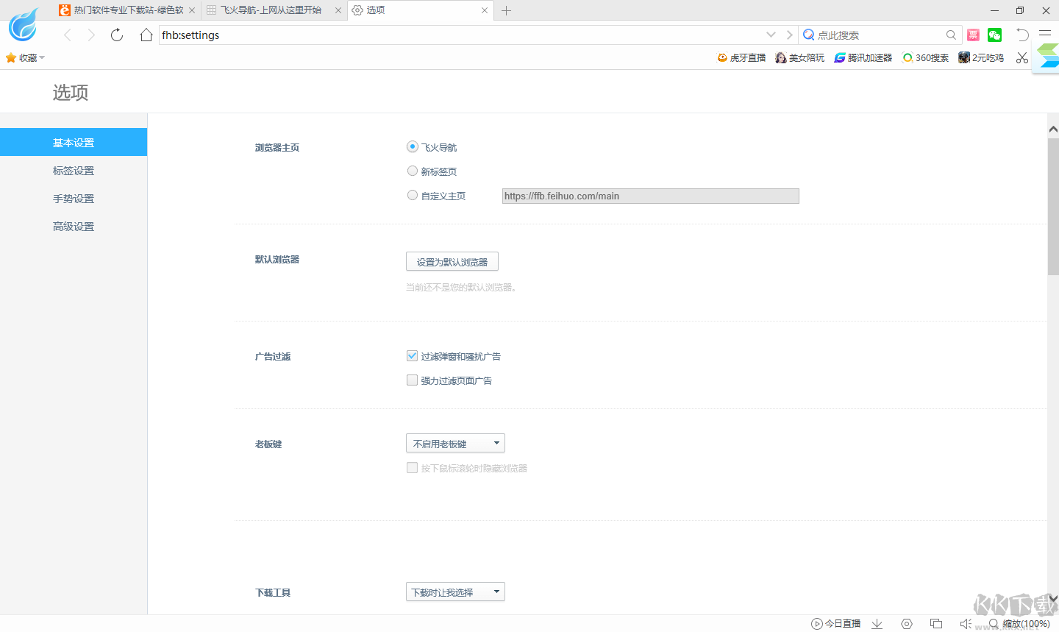The height and width of the screenshot is (632, 1059).
Task: Click the scissors screenshot tool icon
Action: (1021, 57)
